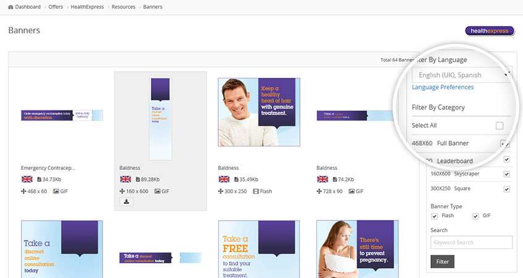This screenshot has height=278, width=523.
Task: Click UK flag under Emergency Contraception banner
Action: coord(27,179)
